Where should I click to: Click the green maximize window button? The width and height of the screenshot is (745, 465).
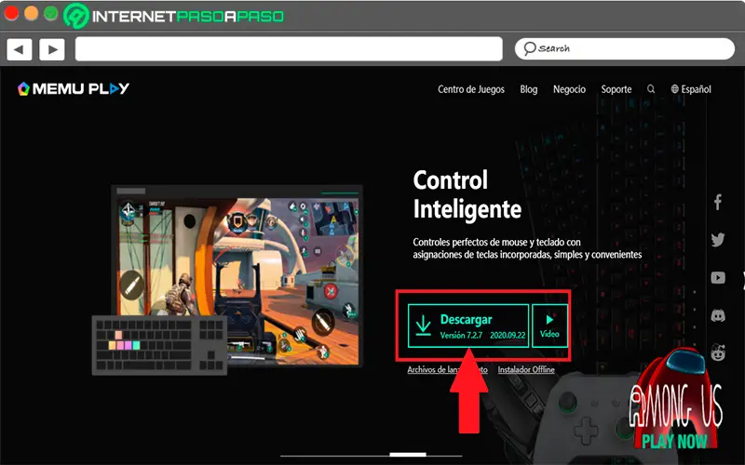(51, 13)
